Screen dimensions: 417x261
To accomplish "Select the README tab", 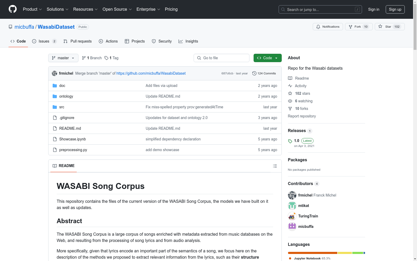I will (x=64, y=166).
